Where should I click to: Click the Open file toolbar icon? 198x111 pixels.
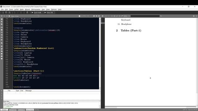click(6, 13)
